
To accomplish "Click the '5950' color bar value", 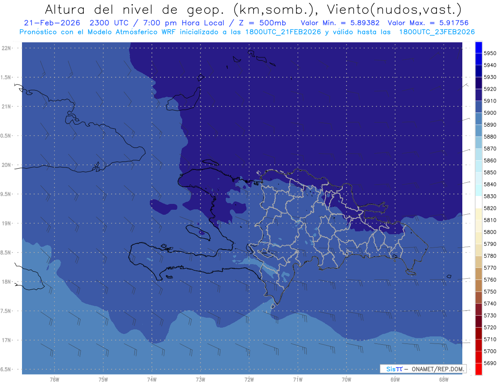I will tap(490, 53).
